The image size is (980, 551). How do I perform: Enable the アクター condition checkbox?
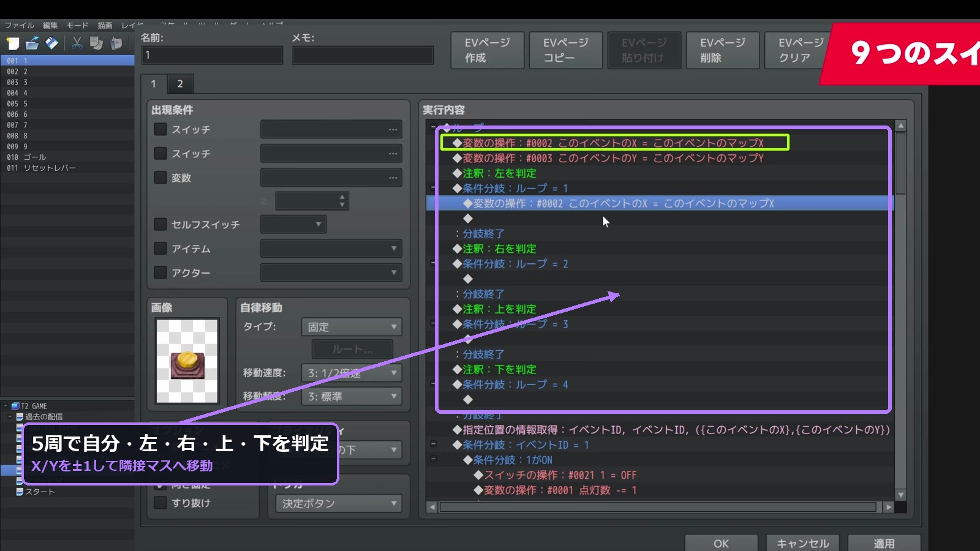tap(160, 272)
